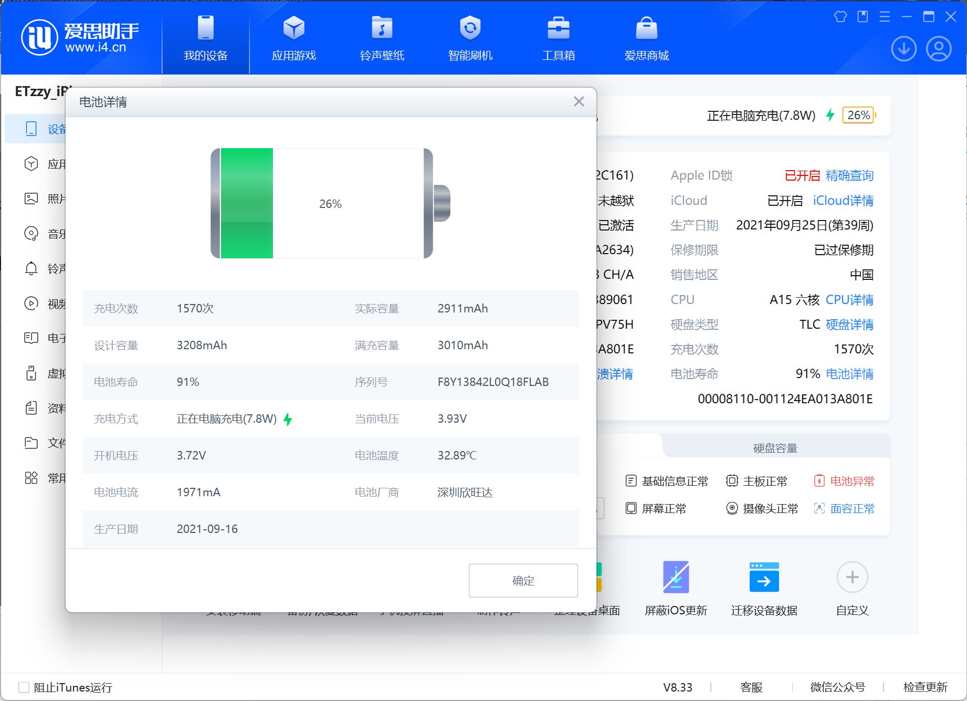Click the 26% battery indicator badge
Viewport: 967px width, 701px height.
[858, 115]
